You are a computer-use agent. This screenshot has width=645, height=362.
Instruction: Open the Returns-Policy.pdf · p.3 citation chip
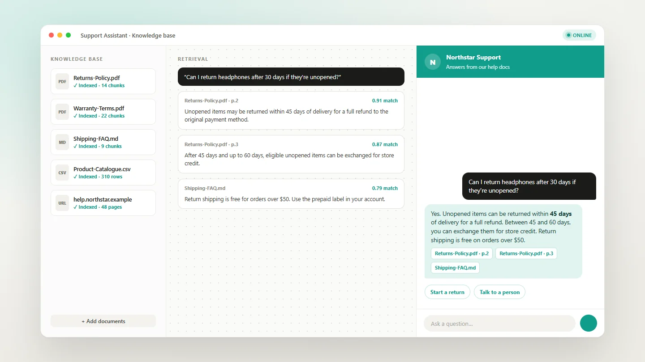click(526, 253)
